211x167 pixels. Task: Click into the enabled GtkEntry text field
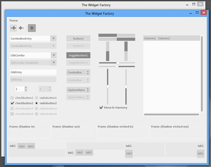tap(33, 72)
